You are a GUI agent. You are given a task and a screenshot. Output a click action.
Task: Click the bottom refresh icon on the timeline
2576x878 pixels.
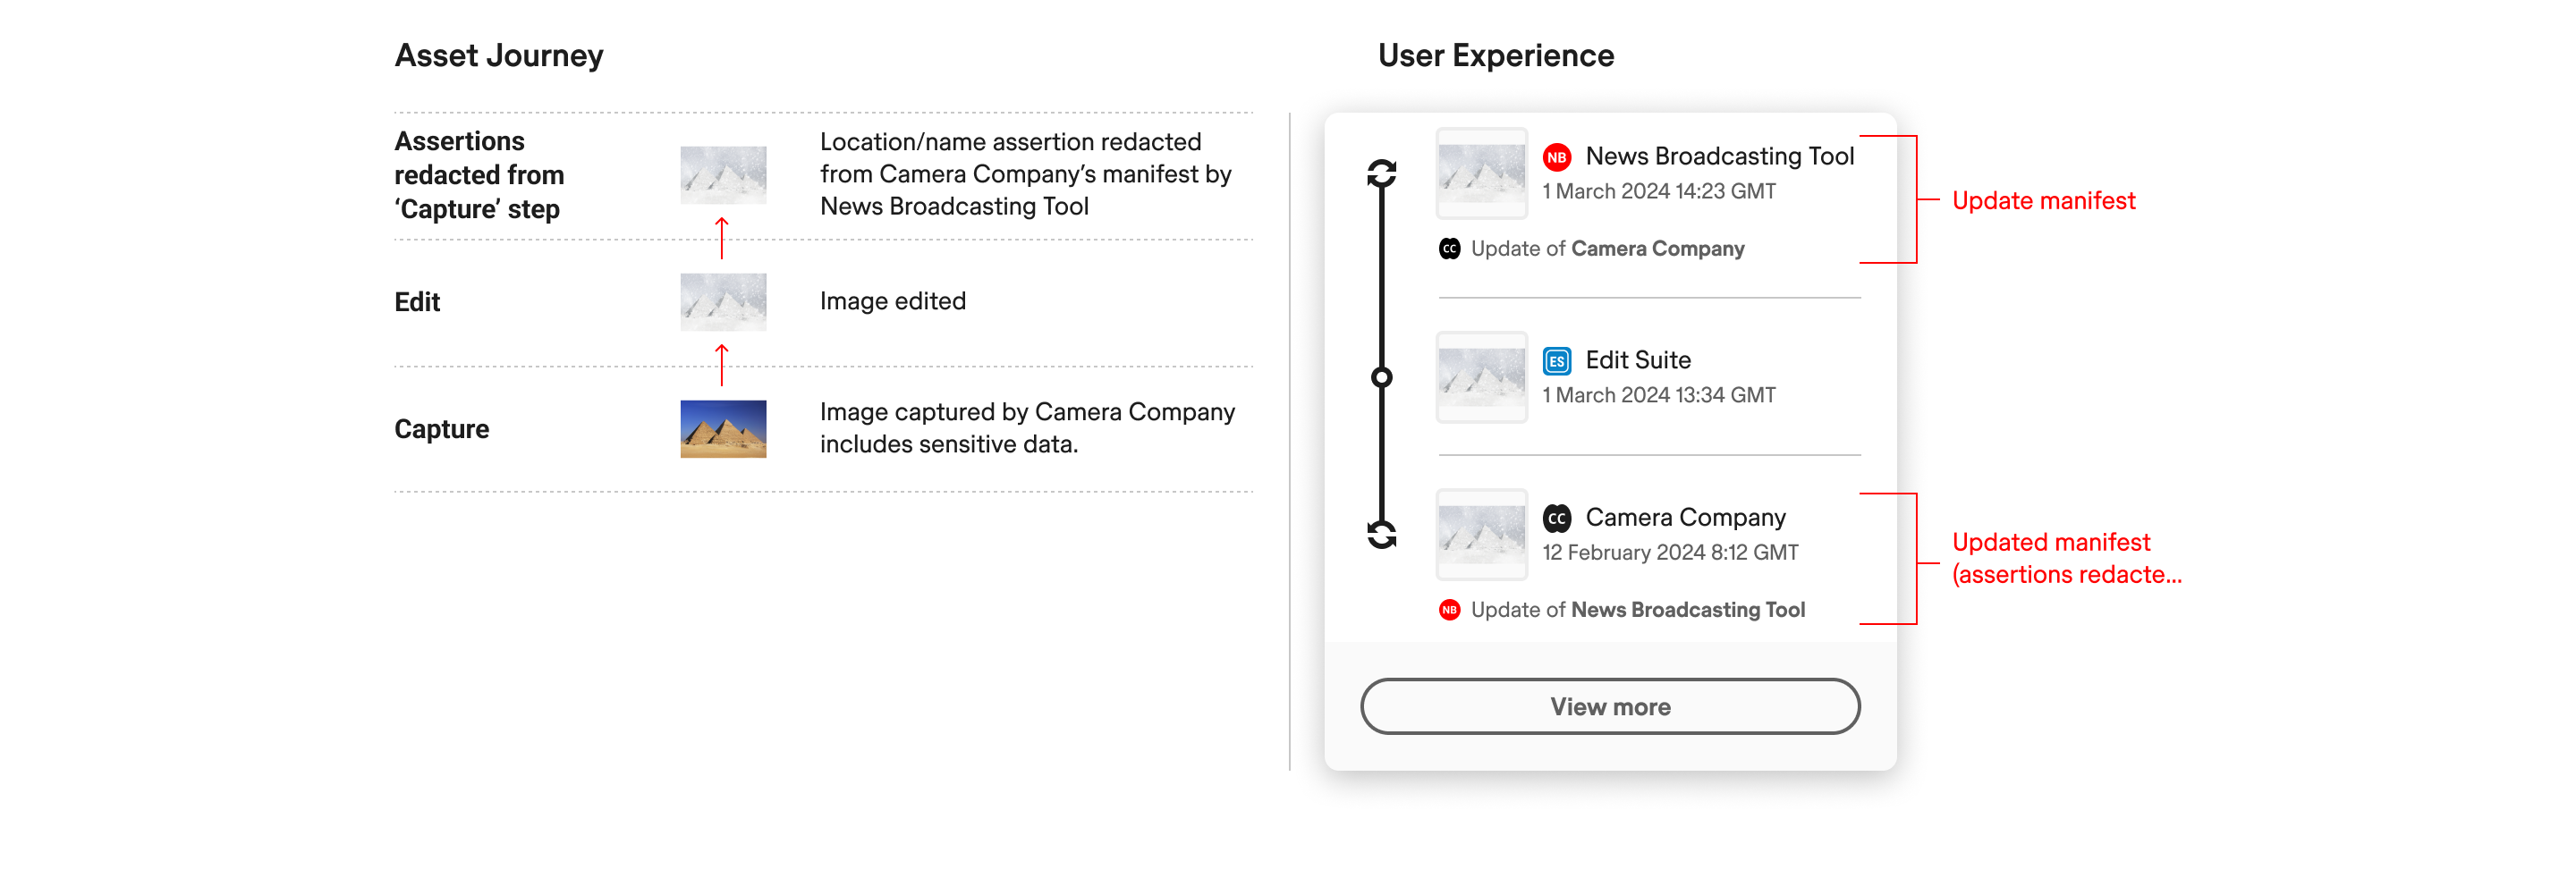click(x=1381, y=535)
